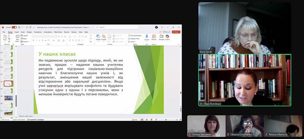The height and width of the screenshot is (139, 304).
Task: Toggle the AutoSave switch
Action: 14,27
